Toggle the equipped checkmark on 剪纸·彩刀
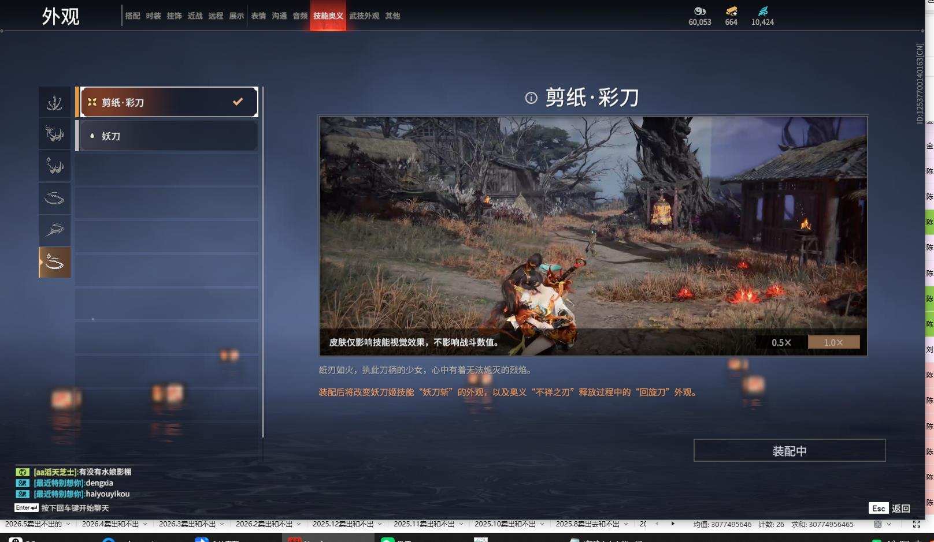The height and width of the screenshot is (542, 934). click(238, 102)
